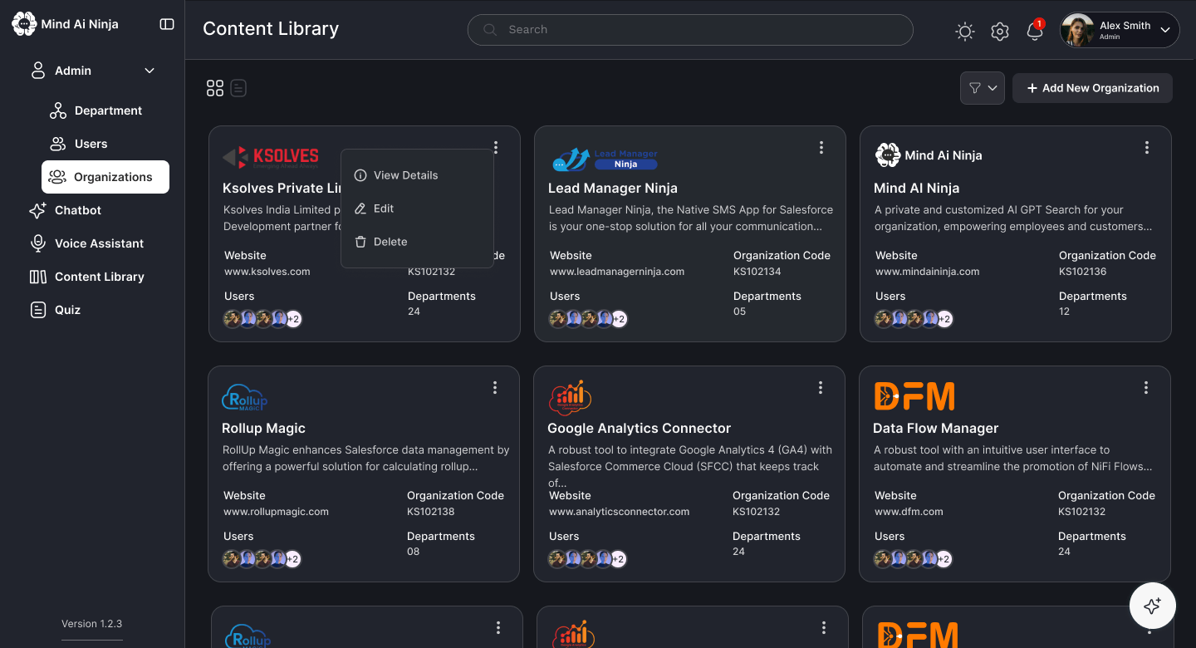Click www.dfm.com website link

coord(909,512)
